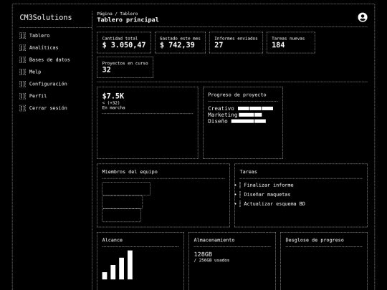Open Bases de datos section

click(x=49, y=59)
